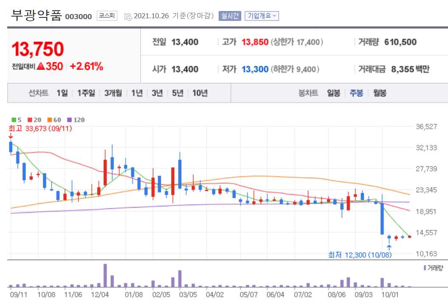The image size is (448, 305).
Task: Switch to 주봉 weekly candle chart
Action: (x=356, y=93)
